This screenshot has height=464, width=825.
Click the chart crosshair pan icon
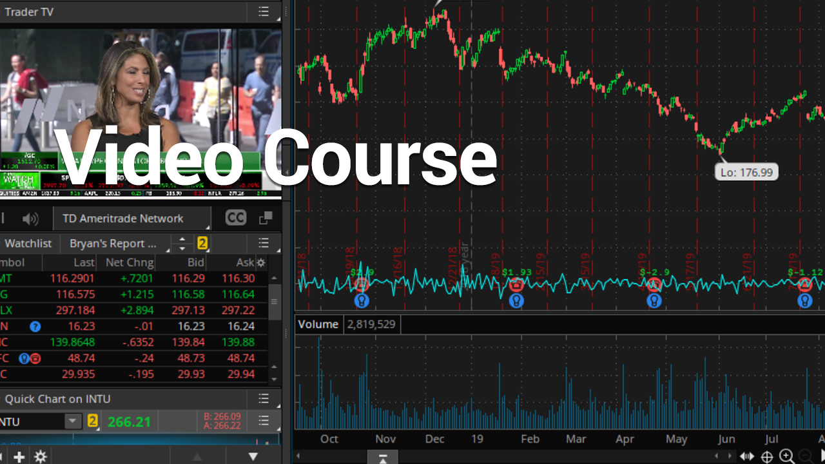pyautogui.click(x=767, y=457)
